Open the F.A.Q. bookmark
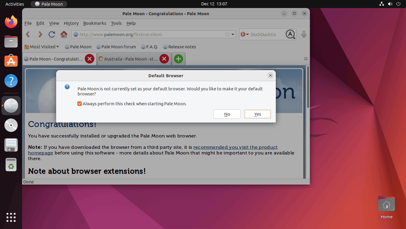Viewport: 406px width, 229px height. coord(150,47)
